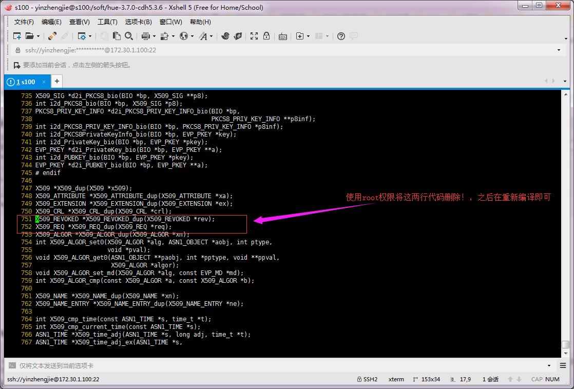Click the file transfer icon
574x389 pixels.
(x=164, y=36)
